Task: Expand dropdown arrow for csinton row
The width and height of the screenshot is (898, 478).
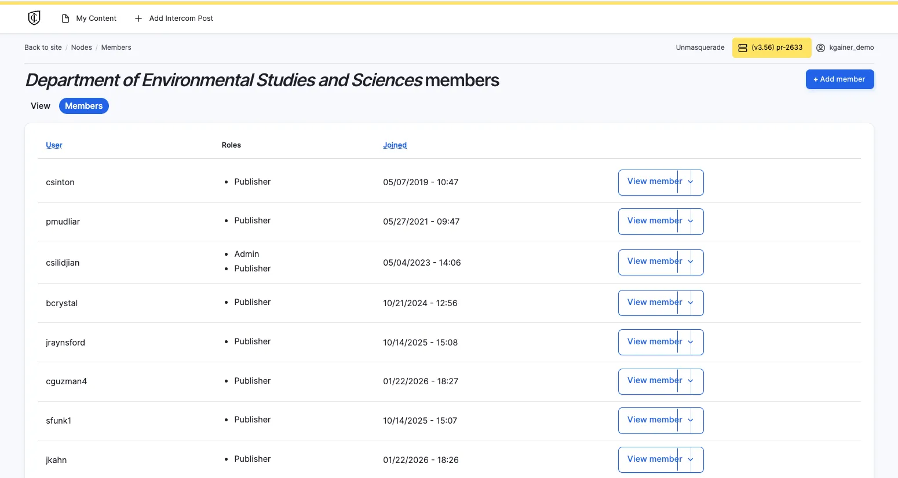Action: click(x=691, y=182)
